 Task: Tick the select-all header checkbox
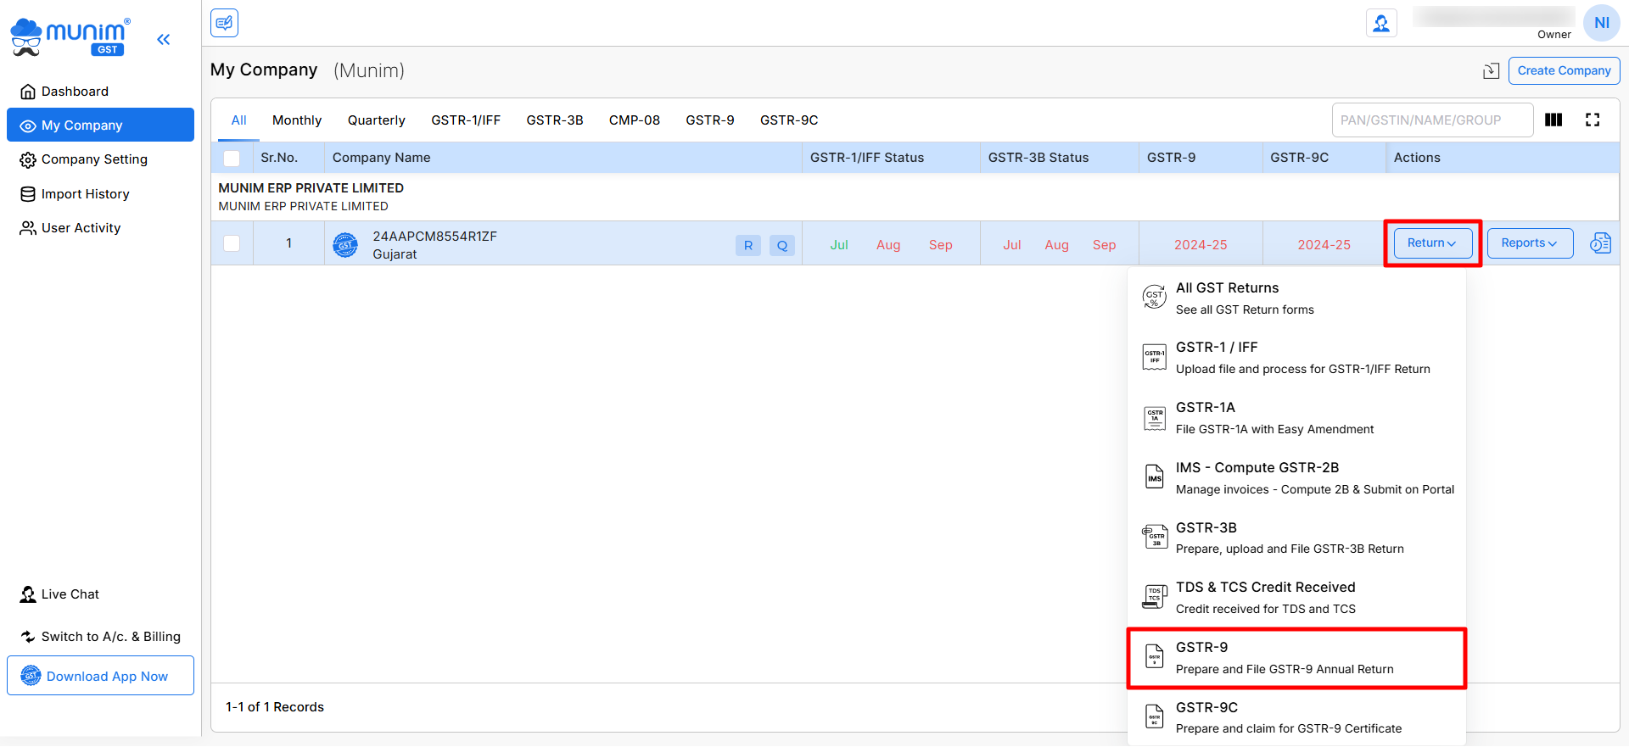pyautogui.click(x=232, y=159)
